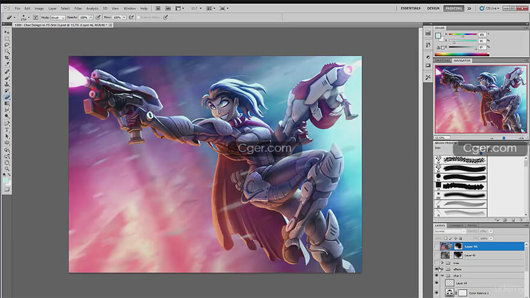Switch to the Paths tab

point(472,225)
